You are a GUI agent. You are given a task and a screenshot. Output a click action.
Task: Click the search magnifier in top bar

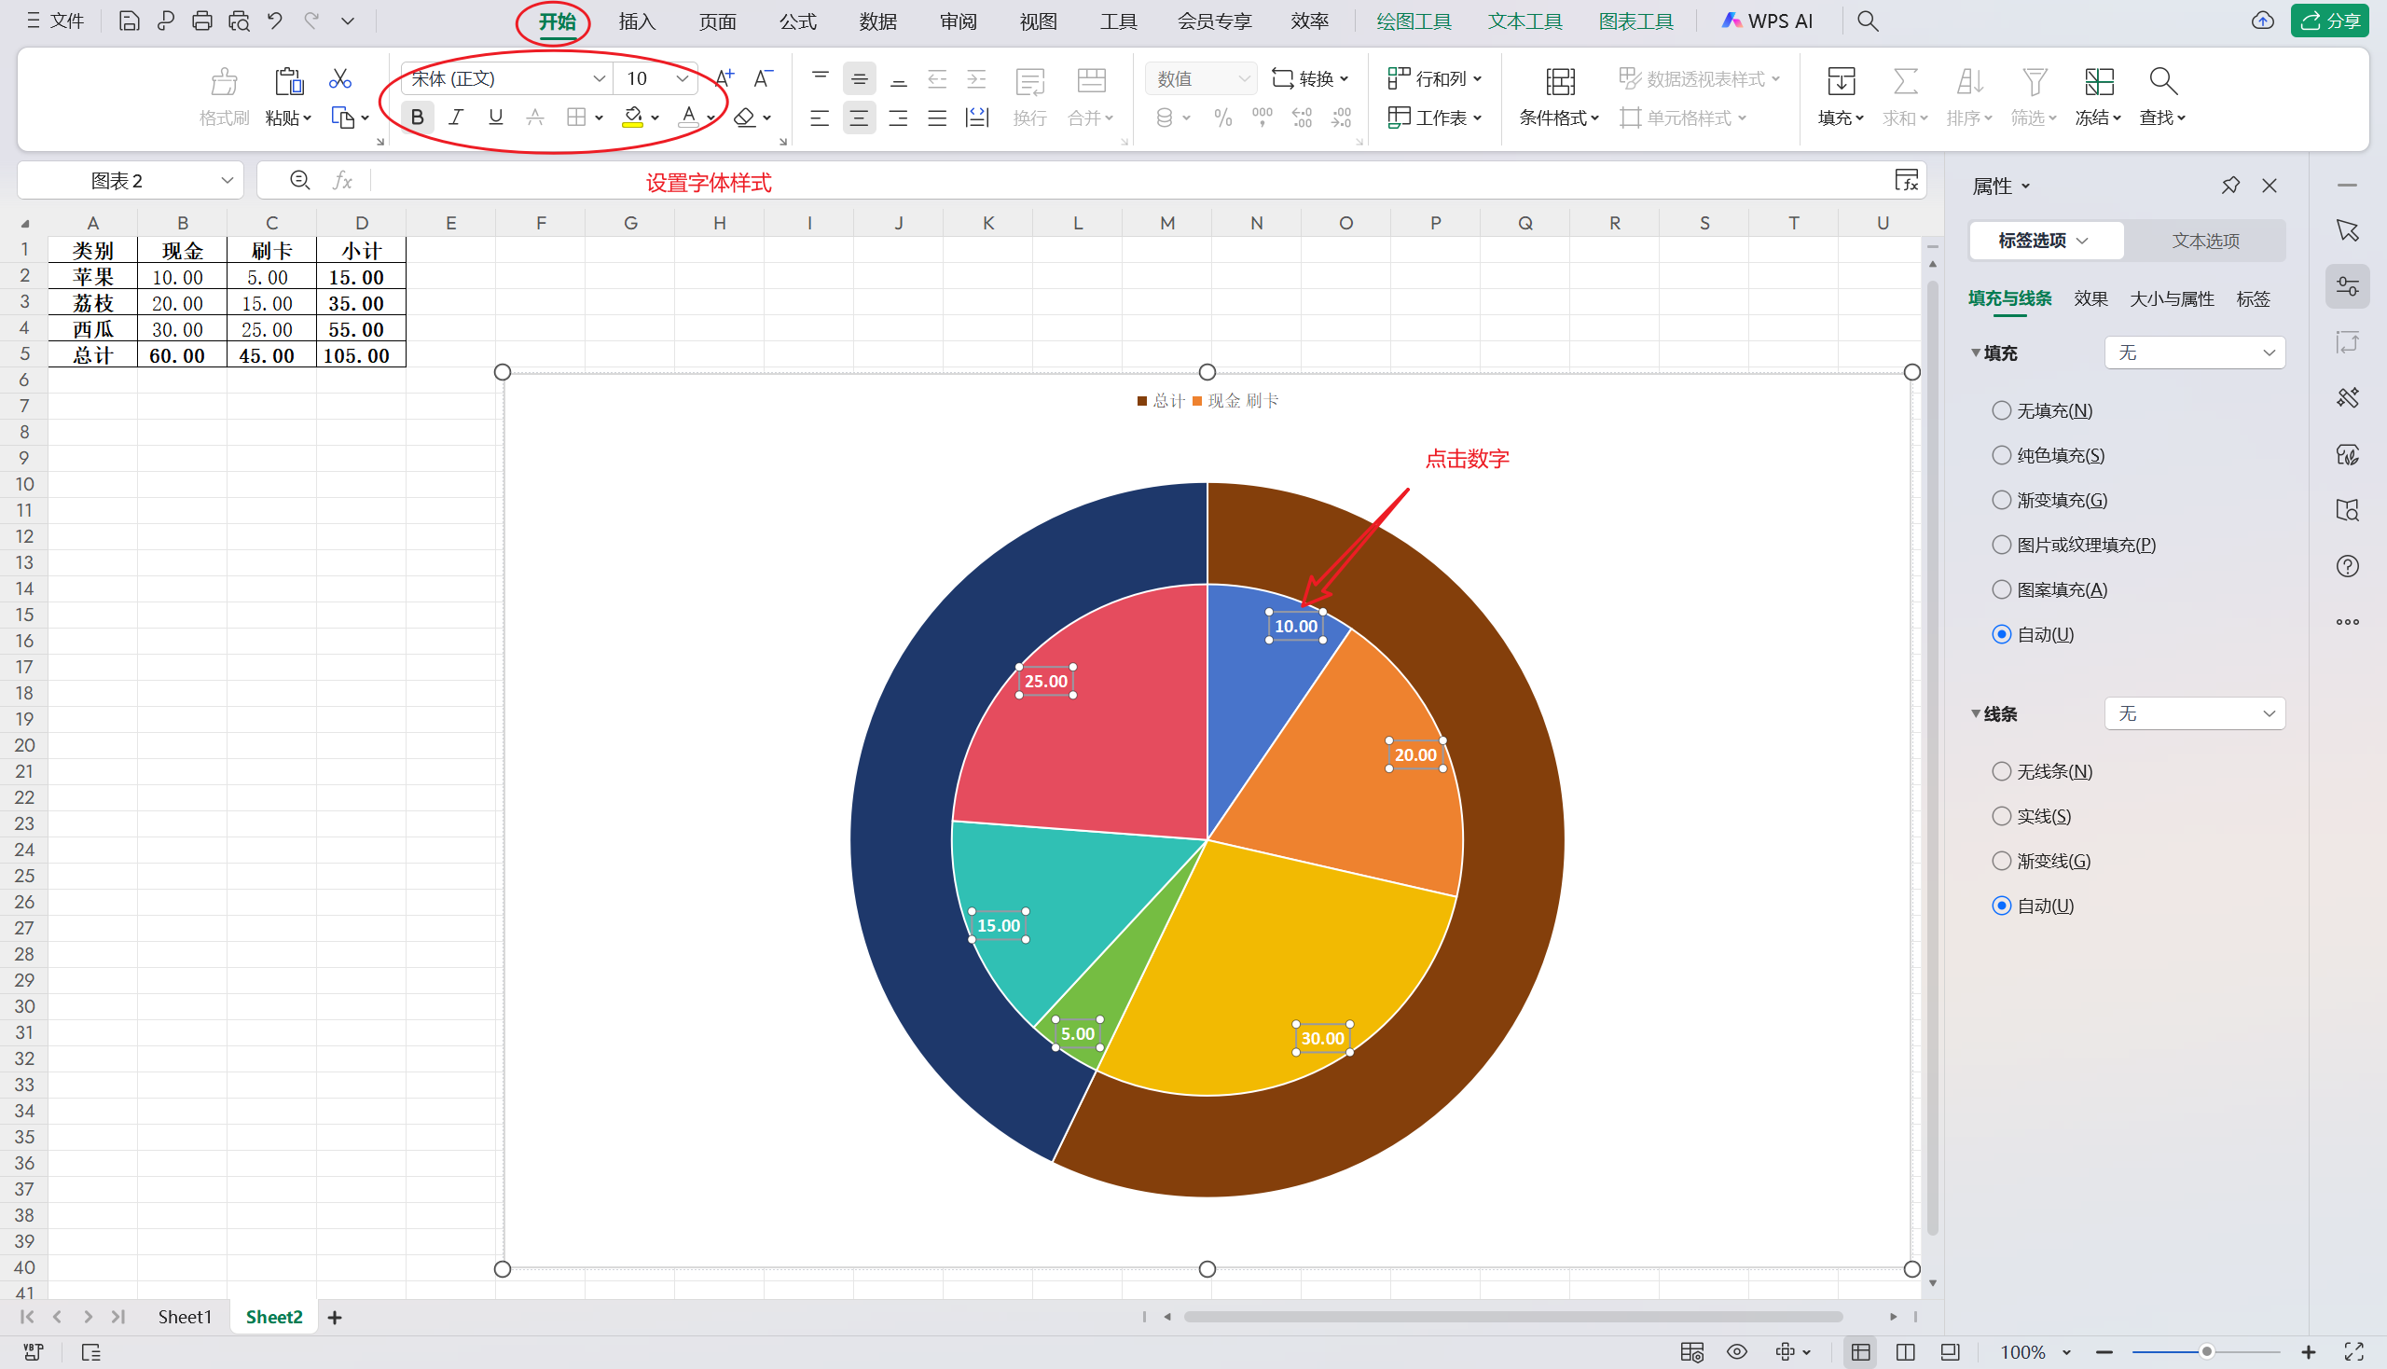coord(1868,21)
